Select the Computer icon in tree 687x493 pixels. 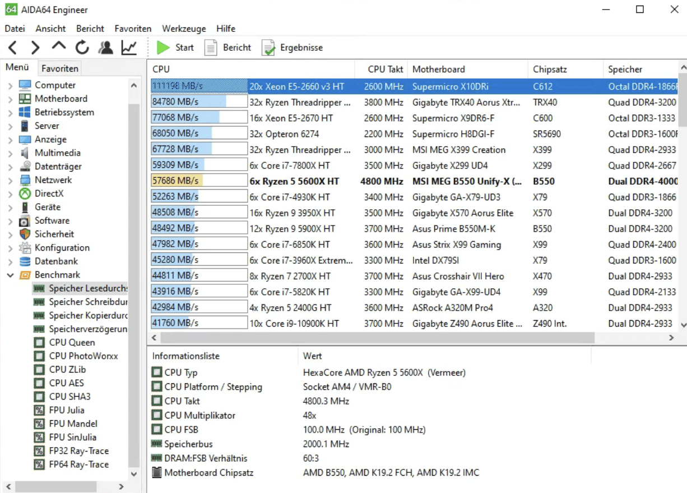point(25,85)
